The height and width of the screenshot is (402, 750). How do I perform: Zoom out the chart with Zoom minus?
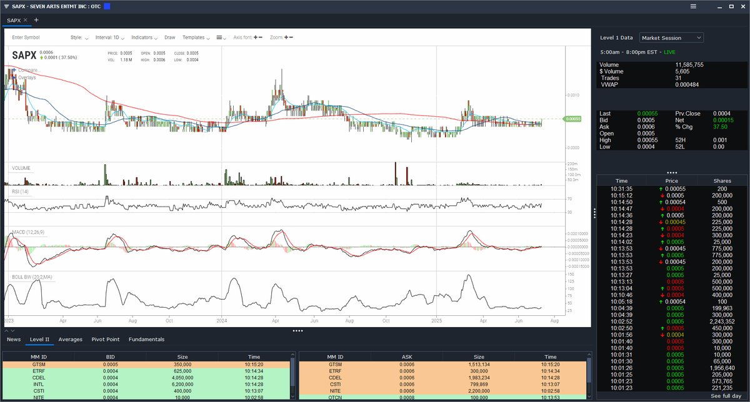point(292,37)
